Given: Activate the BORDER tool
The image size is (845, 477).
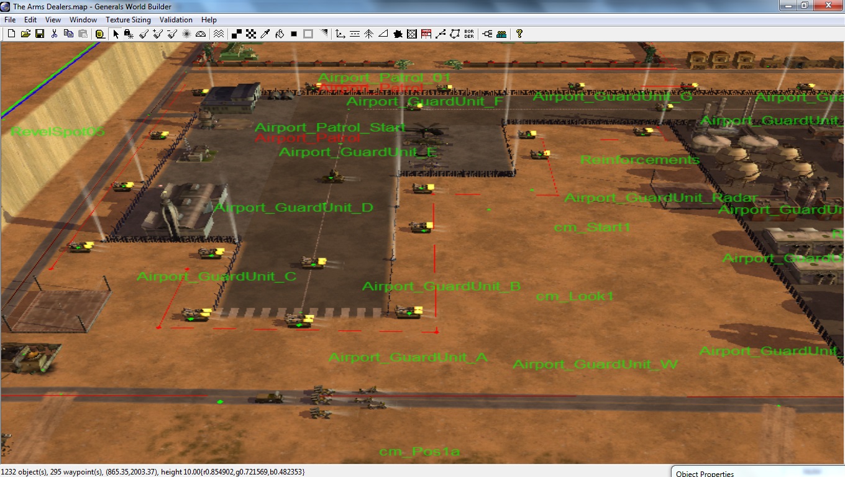Looking at the screenshot, I should click(469, 34).
